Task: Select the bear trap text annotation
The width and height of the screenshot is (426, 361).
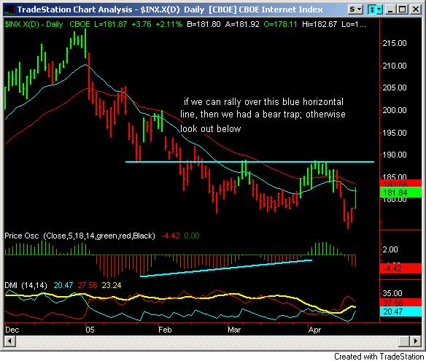Action: (x=263, y=115)
